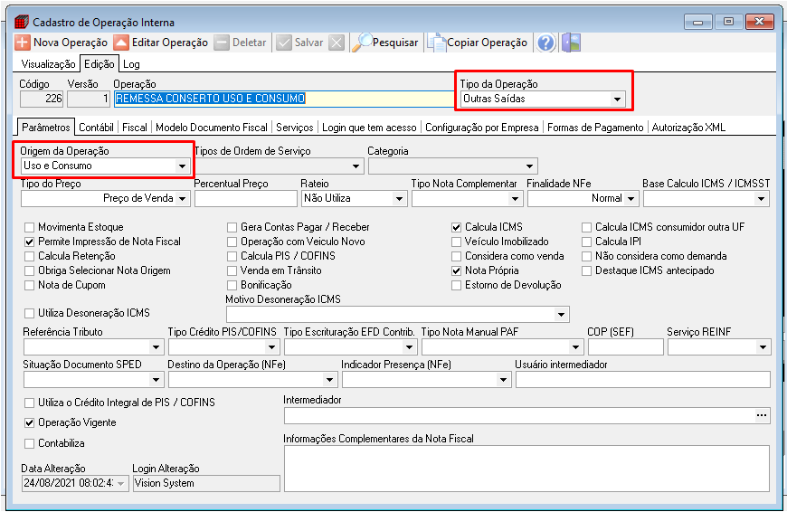Click the cancel X icon beside Salvar
Viewport: 787px width, 512px height.
[337, 43]
